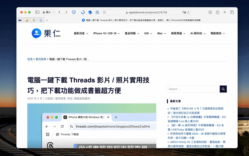This screenshot has height=156, width=249.
Task: Expand the iPhone 16 / iOS 18 menu
Action: (106, 33)
